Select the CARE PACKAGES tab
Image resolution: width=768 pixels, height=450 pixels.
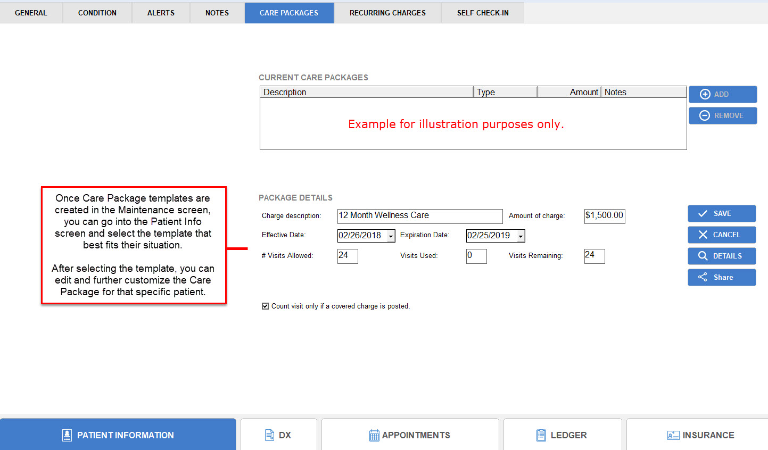coord(289,13)
